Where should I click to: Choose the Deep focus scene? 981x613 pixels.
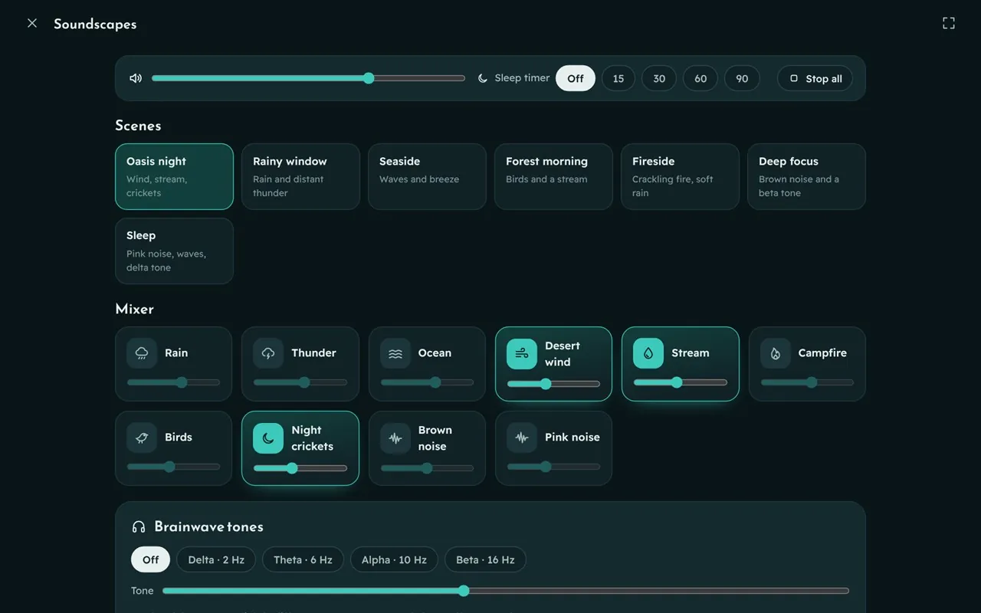[806, 176]
